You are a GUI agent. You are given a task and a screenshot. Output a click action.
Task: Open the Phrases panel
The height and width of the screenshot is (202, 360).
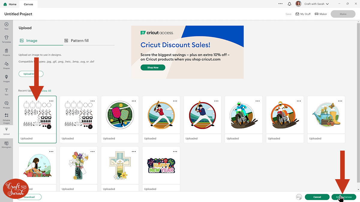[x=6, y=104]
